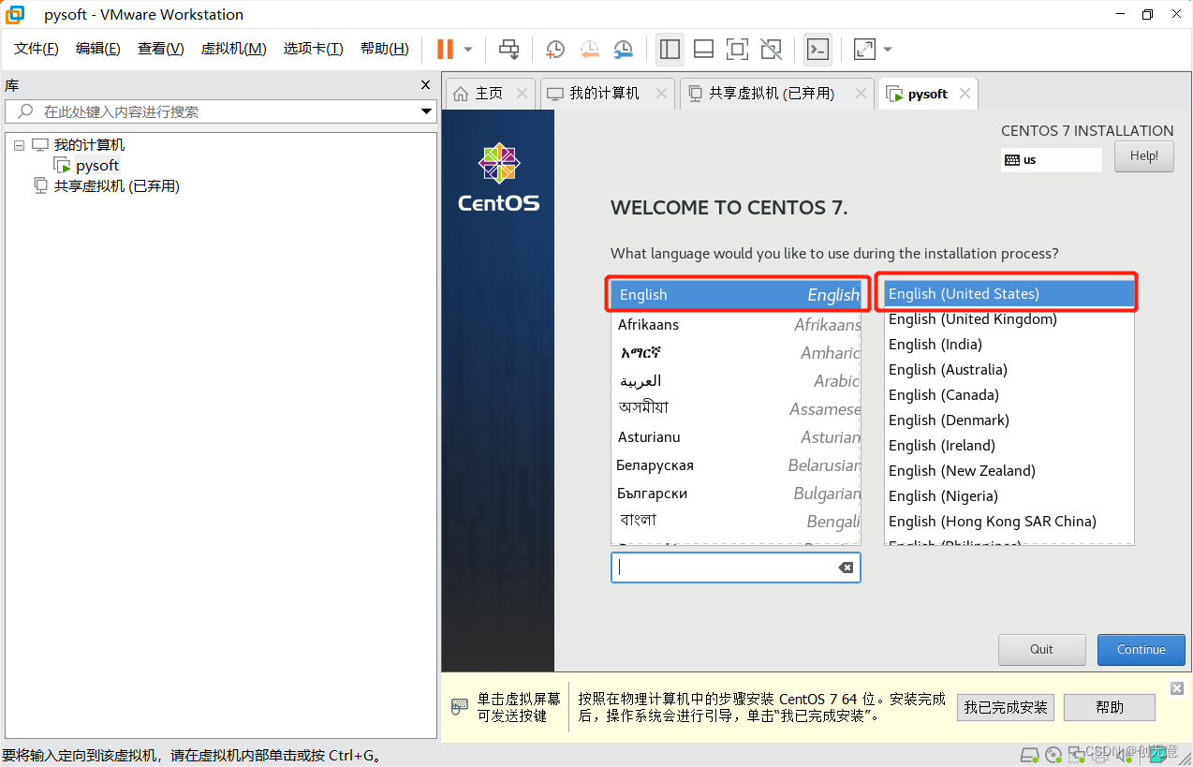1193x767 pixels.
Task: Select Amharic in the language list
Action: click(736, 353)
